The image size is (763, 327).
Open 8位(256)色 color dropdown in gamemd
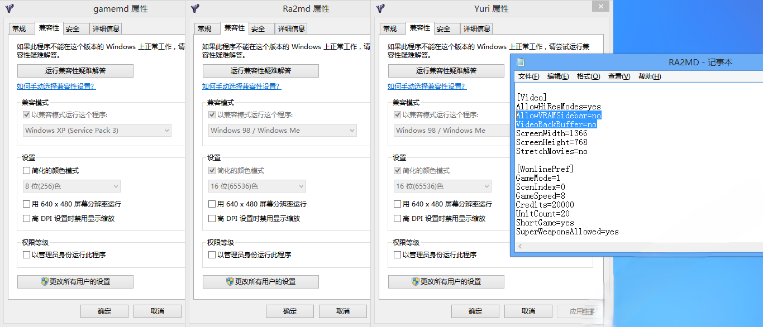point(71,186)
